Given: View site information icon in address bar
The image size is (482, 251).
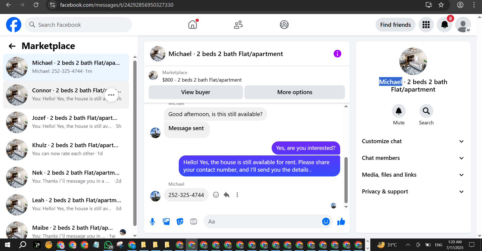Looking at the screenshot, I should pyautogui.click(x=52, y=5).
